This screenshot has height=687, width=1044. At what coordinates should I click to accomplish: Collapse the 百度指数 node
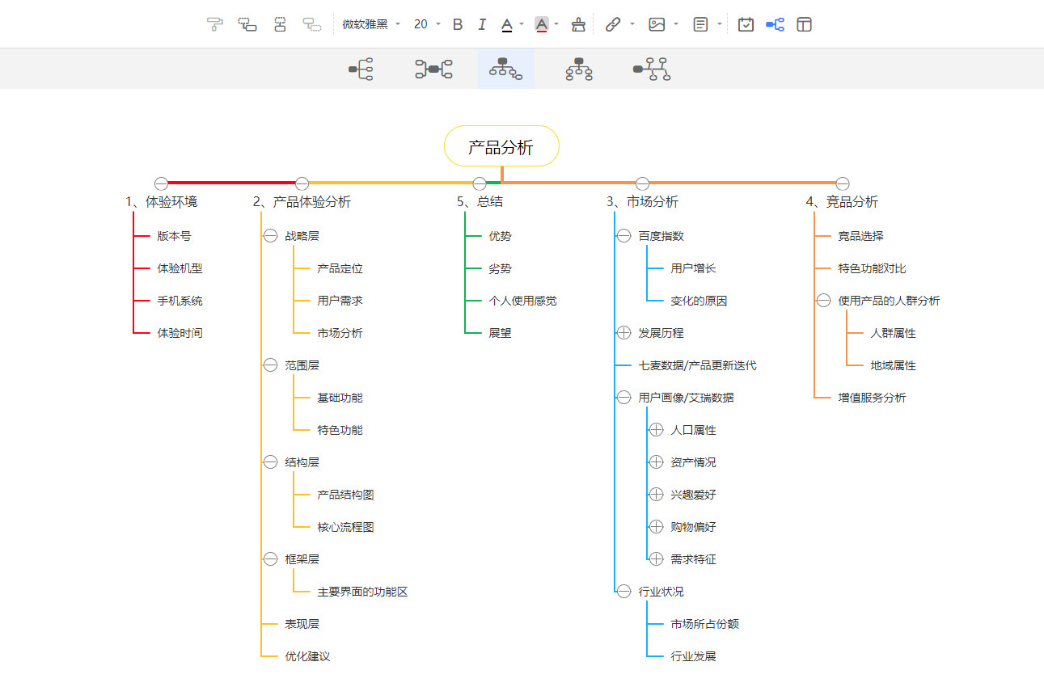tap(623, 236)
